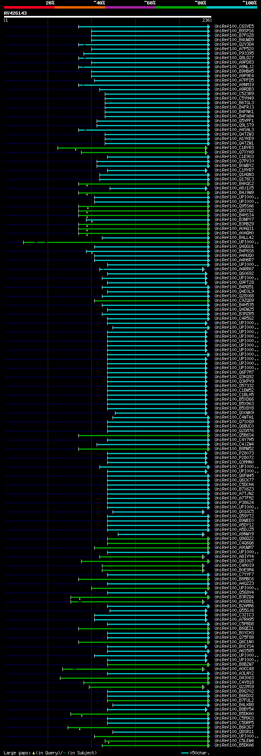Open hit UniRef100_C5Z3R9

click(x=234, y=94)
